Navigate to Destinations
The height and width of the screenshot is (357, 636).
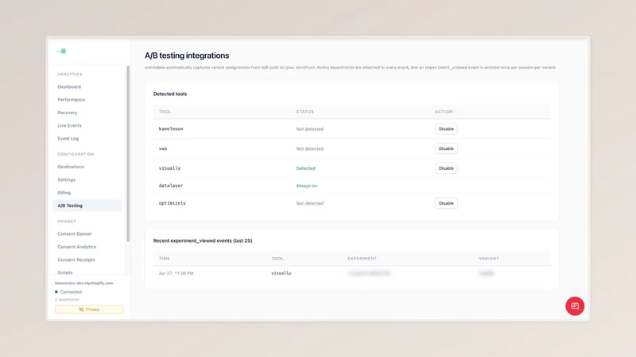click(x=71, y=167)
